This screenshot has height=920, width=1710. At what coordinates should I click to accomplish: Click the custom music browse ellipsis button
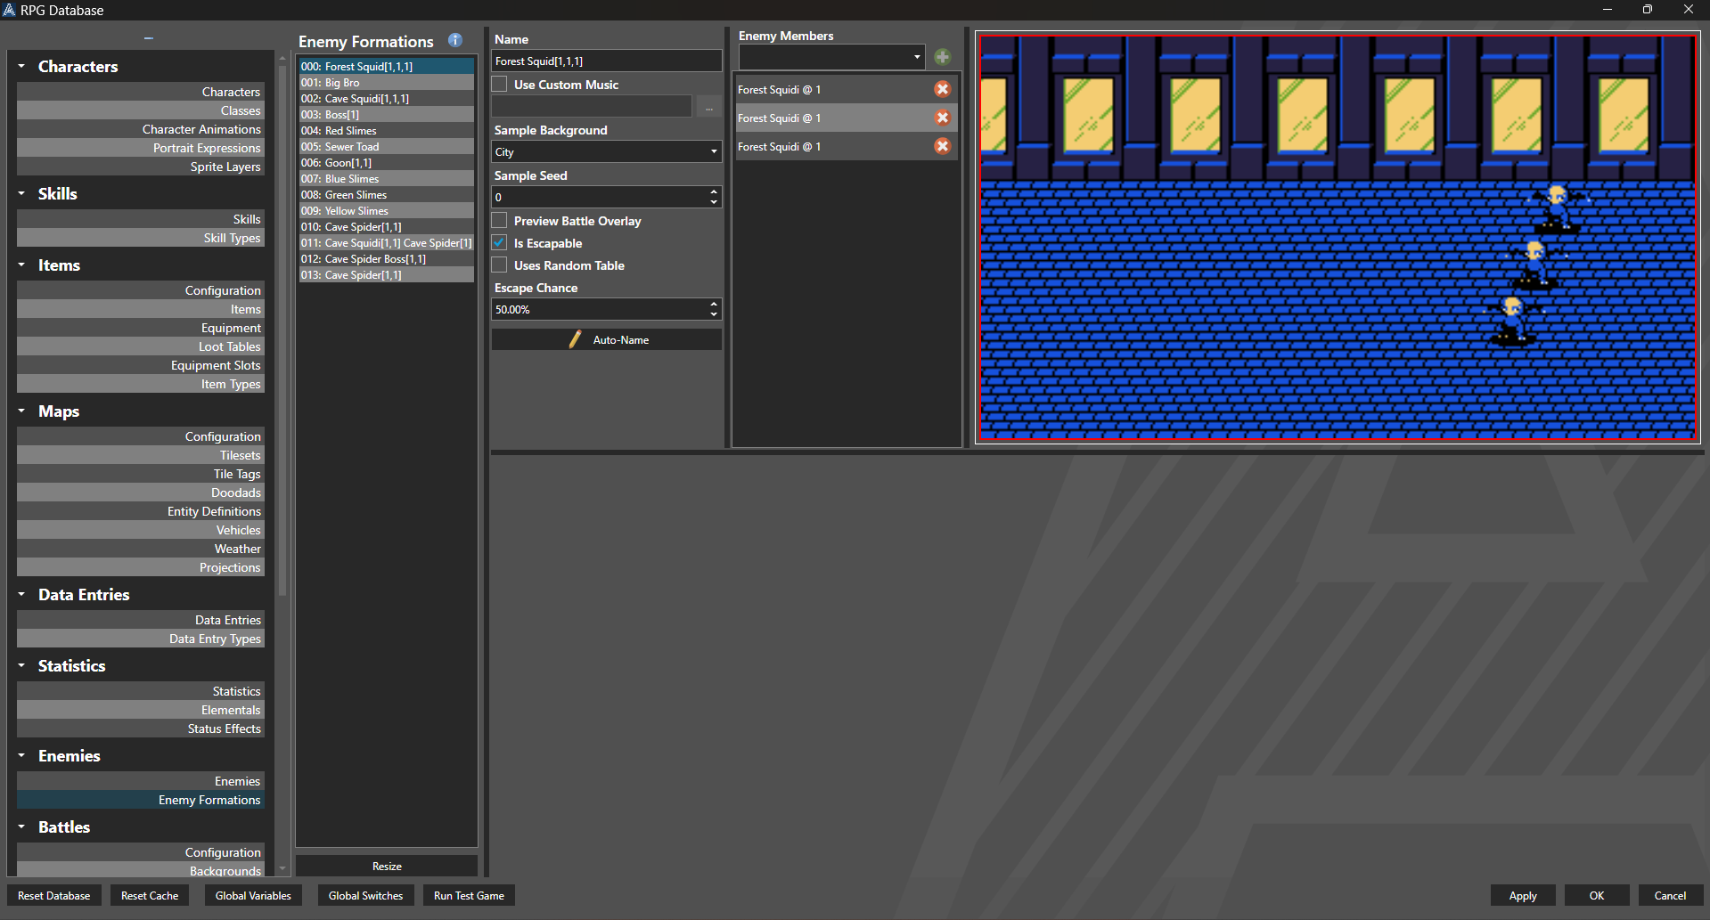point(708,107)
